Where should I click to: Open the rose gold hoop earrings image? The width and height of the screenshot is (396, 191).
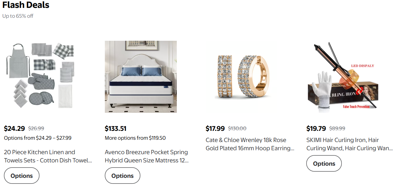point(242,77)
